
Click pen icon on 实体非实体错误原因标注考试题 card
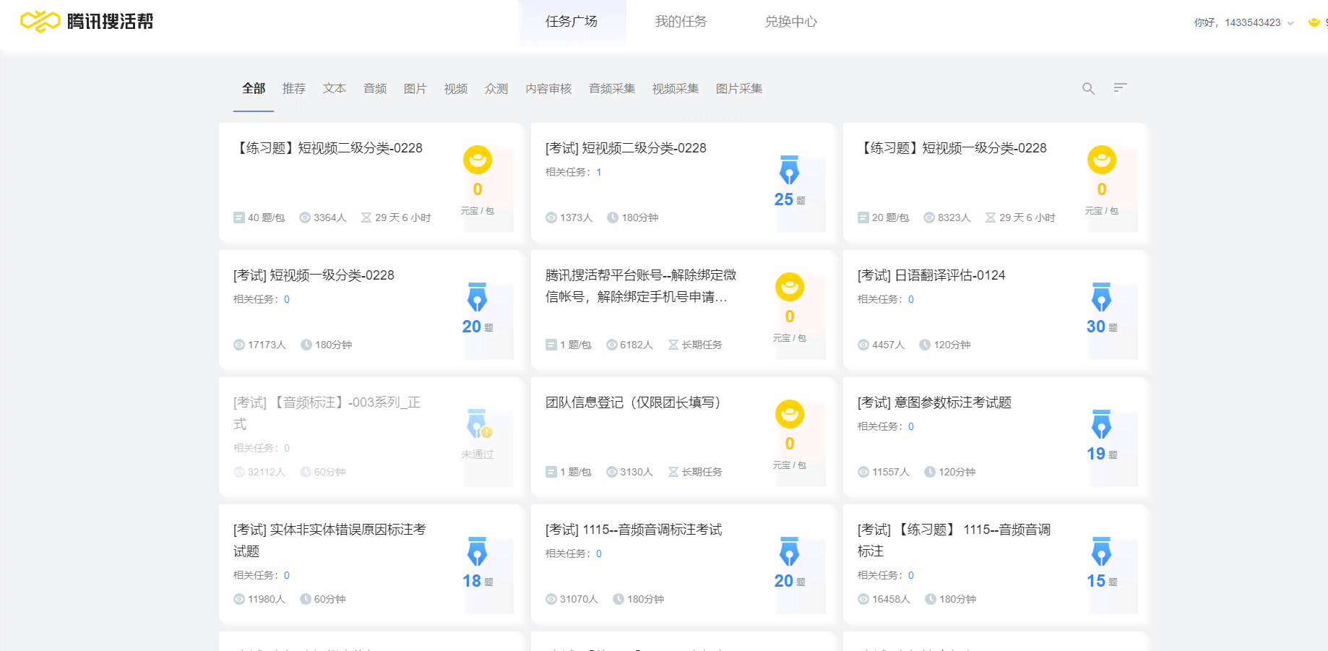point(478,551)
